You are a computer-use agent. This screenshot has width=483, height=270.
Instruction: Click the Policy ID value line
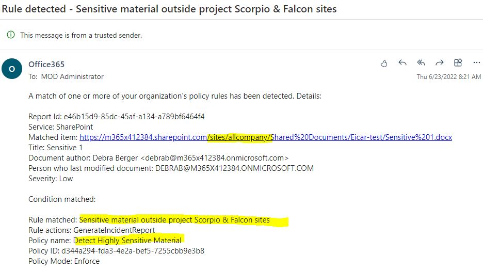coord(116,251)
